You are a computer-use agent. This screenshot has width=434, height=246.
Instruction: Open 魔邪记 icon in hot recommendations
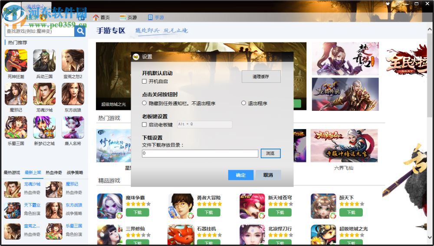click(16, 94)
